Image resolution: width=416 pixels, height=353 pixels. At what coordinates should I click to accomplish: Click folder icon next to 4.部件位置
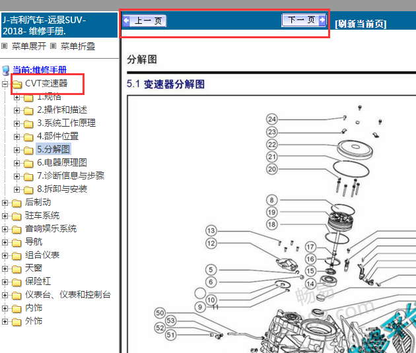(x=28, y=137)
